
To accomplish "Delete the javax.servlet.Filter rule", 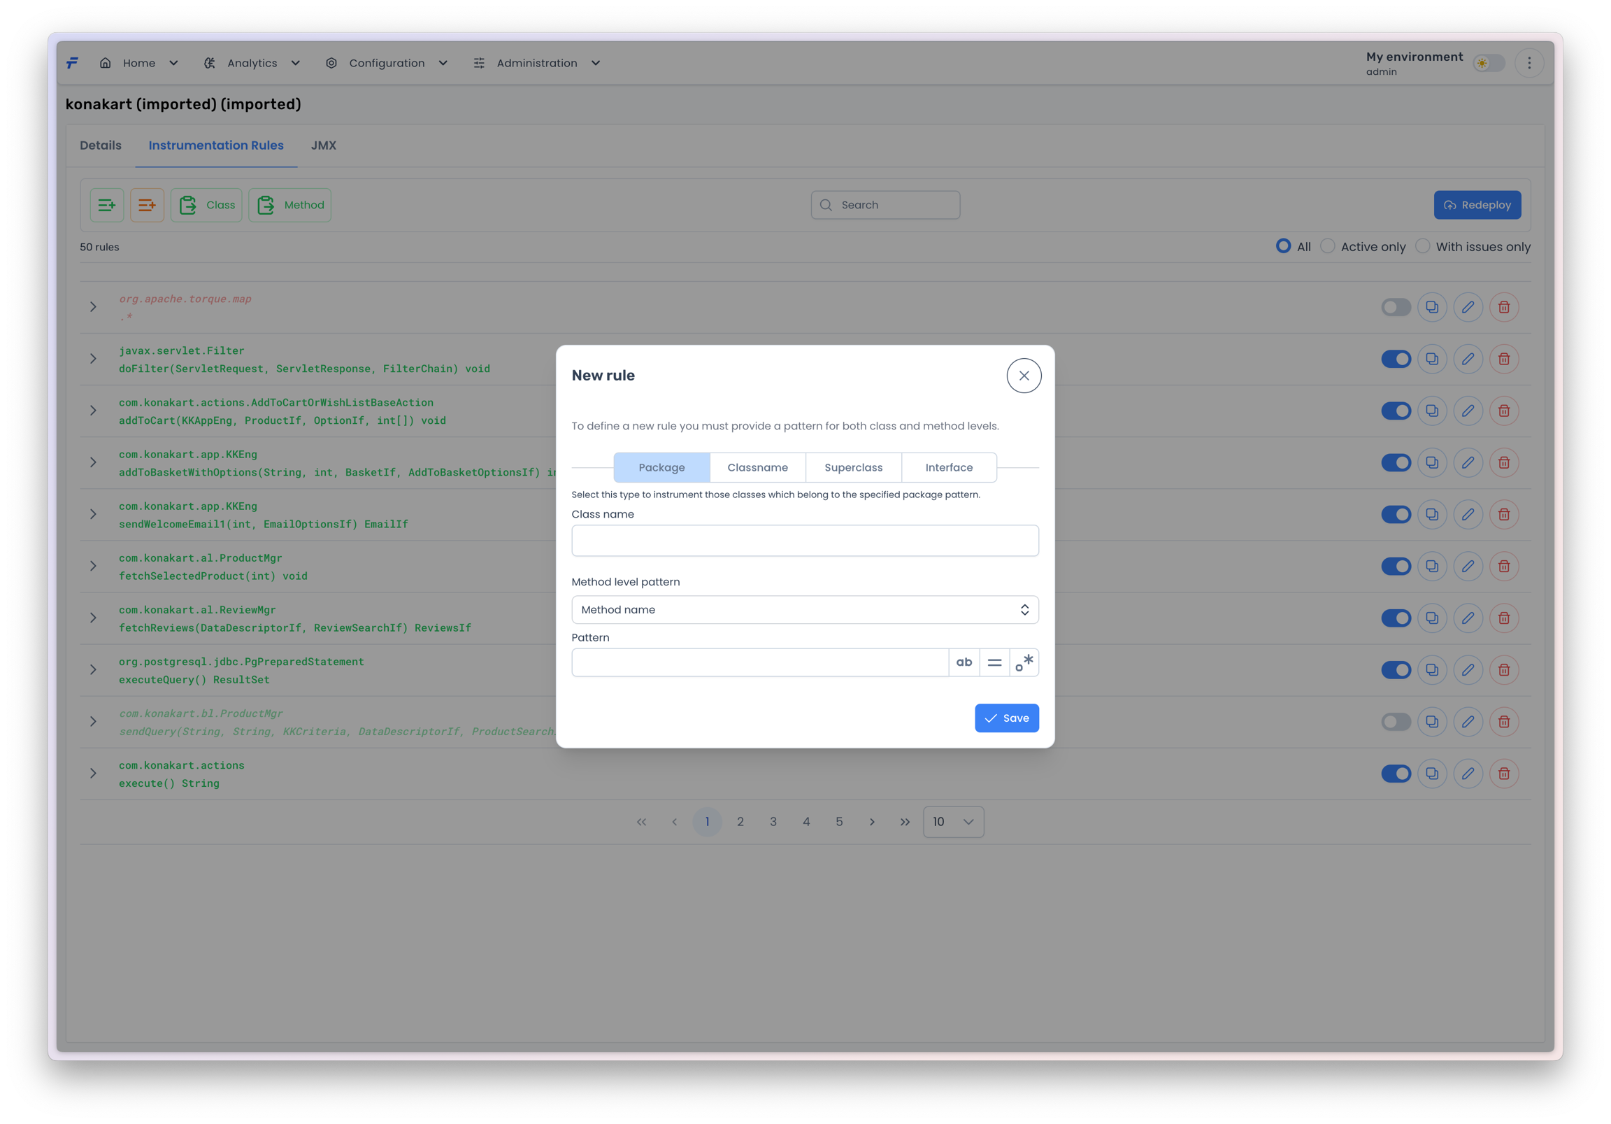I will pyautogui.click(x=1503, y=359).
